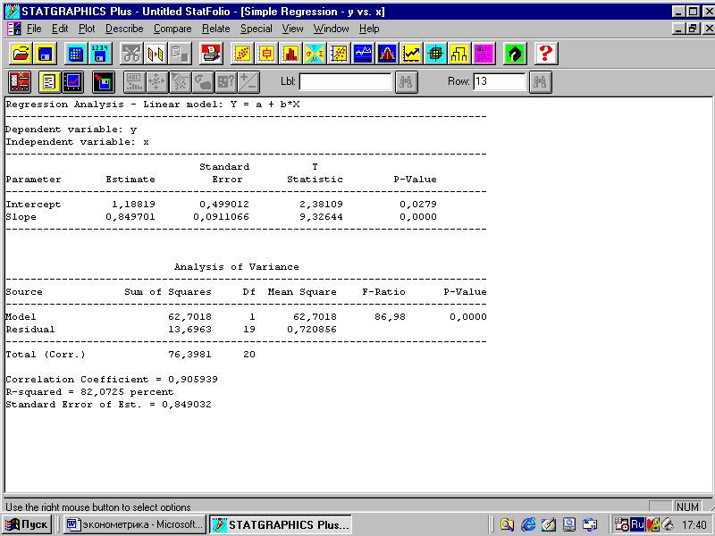Open the red Input Dialog icon

pos(20,82)
